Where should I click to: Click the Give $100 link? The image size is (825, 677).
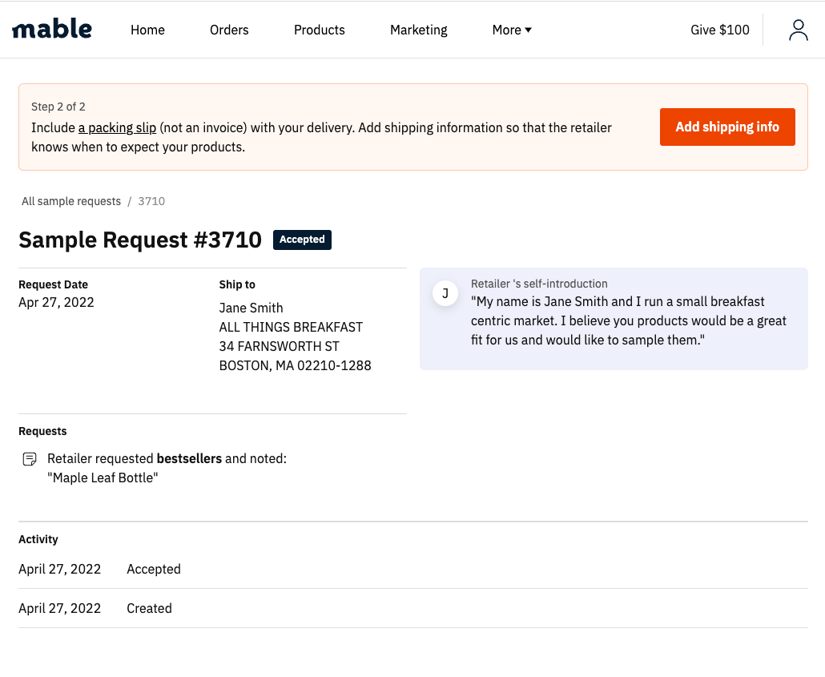pyautogui.click(x=720, y=30)
